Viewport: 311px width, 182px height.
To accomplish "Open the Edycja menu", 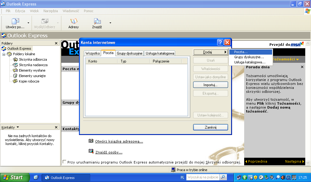I will click(20, 11).
